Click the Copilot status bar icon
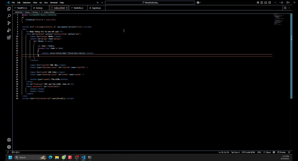Viewport: 298px width, 161px height. pyautogui.click(x=274, y=152)
